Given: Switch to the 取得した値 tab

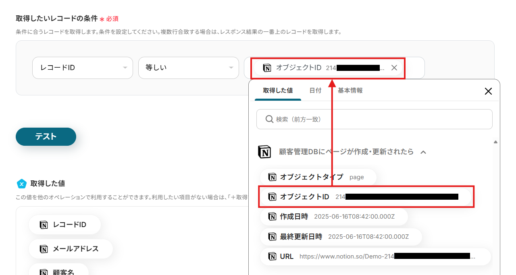Looking at the screenshot, I should click(x=278, y=91).
